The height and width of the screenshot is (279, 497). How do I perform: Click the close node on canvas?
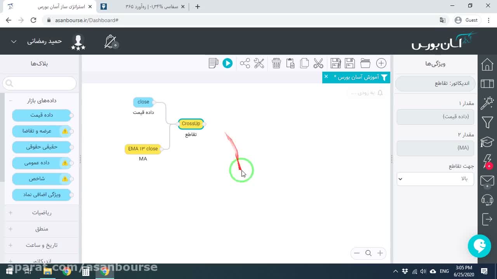(143, 102)
